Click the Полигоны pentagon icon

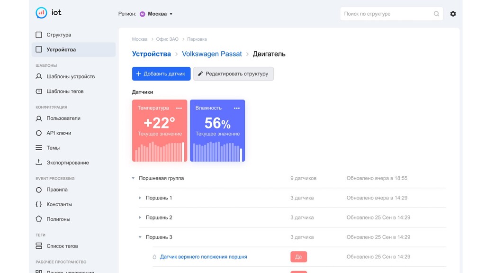(x=39, y=219)
